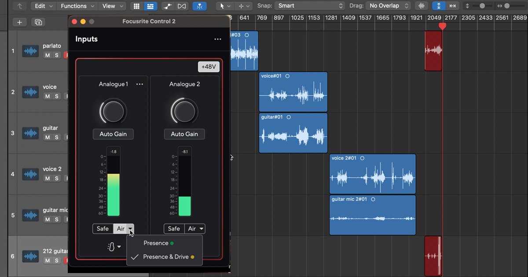Image resolution: width=528 pixels, height=277 pixels.
Task: Solo the guitar track
Action: click(x=56, y=137)
